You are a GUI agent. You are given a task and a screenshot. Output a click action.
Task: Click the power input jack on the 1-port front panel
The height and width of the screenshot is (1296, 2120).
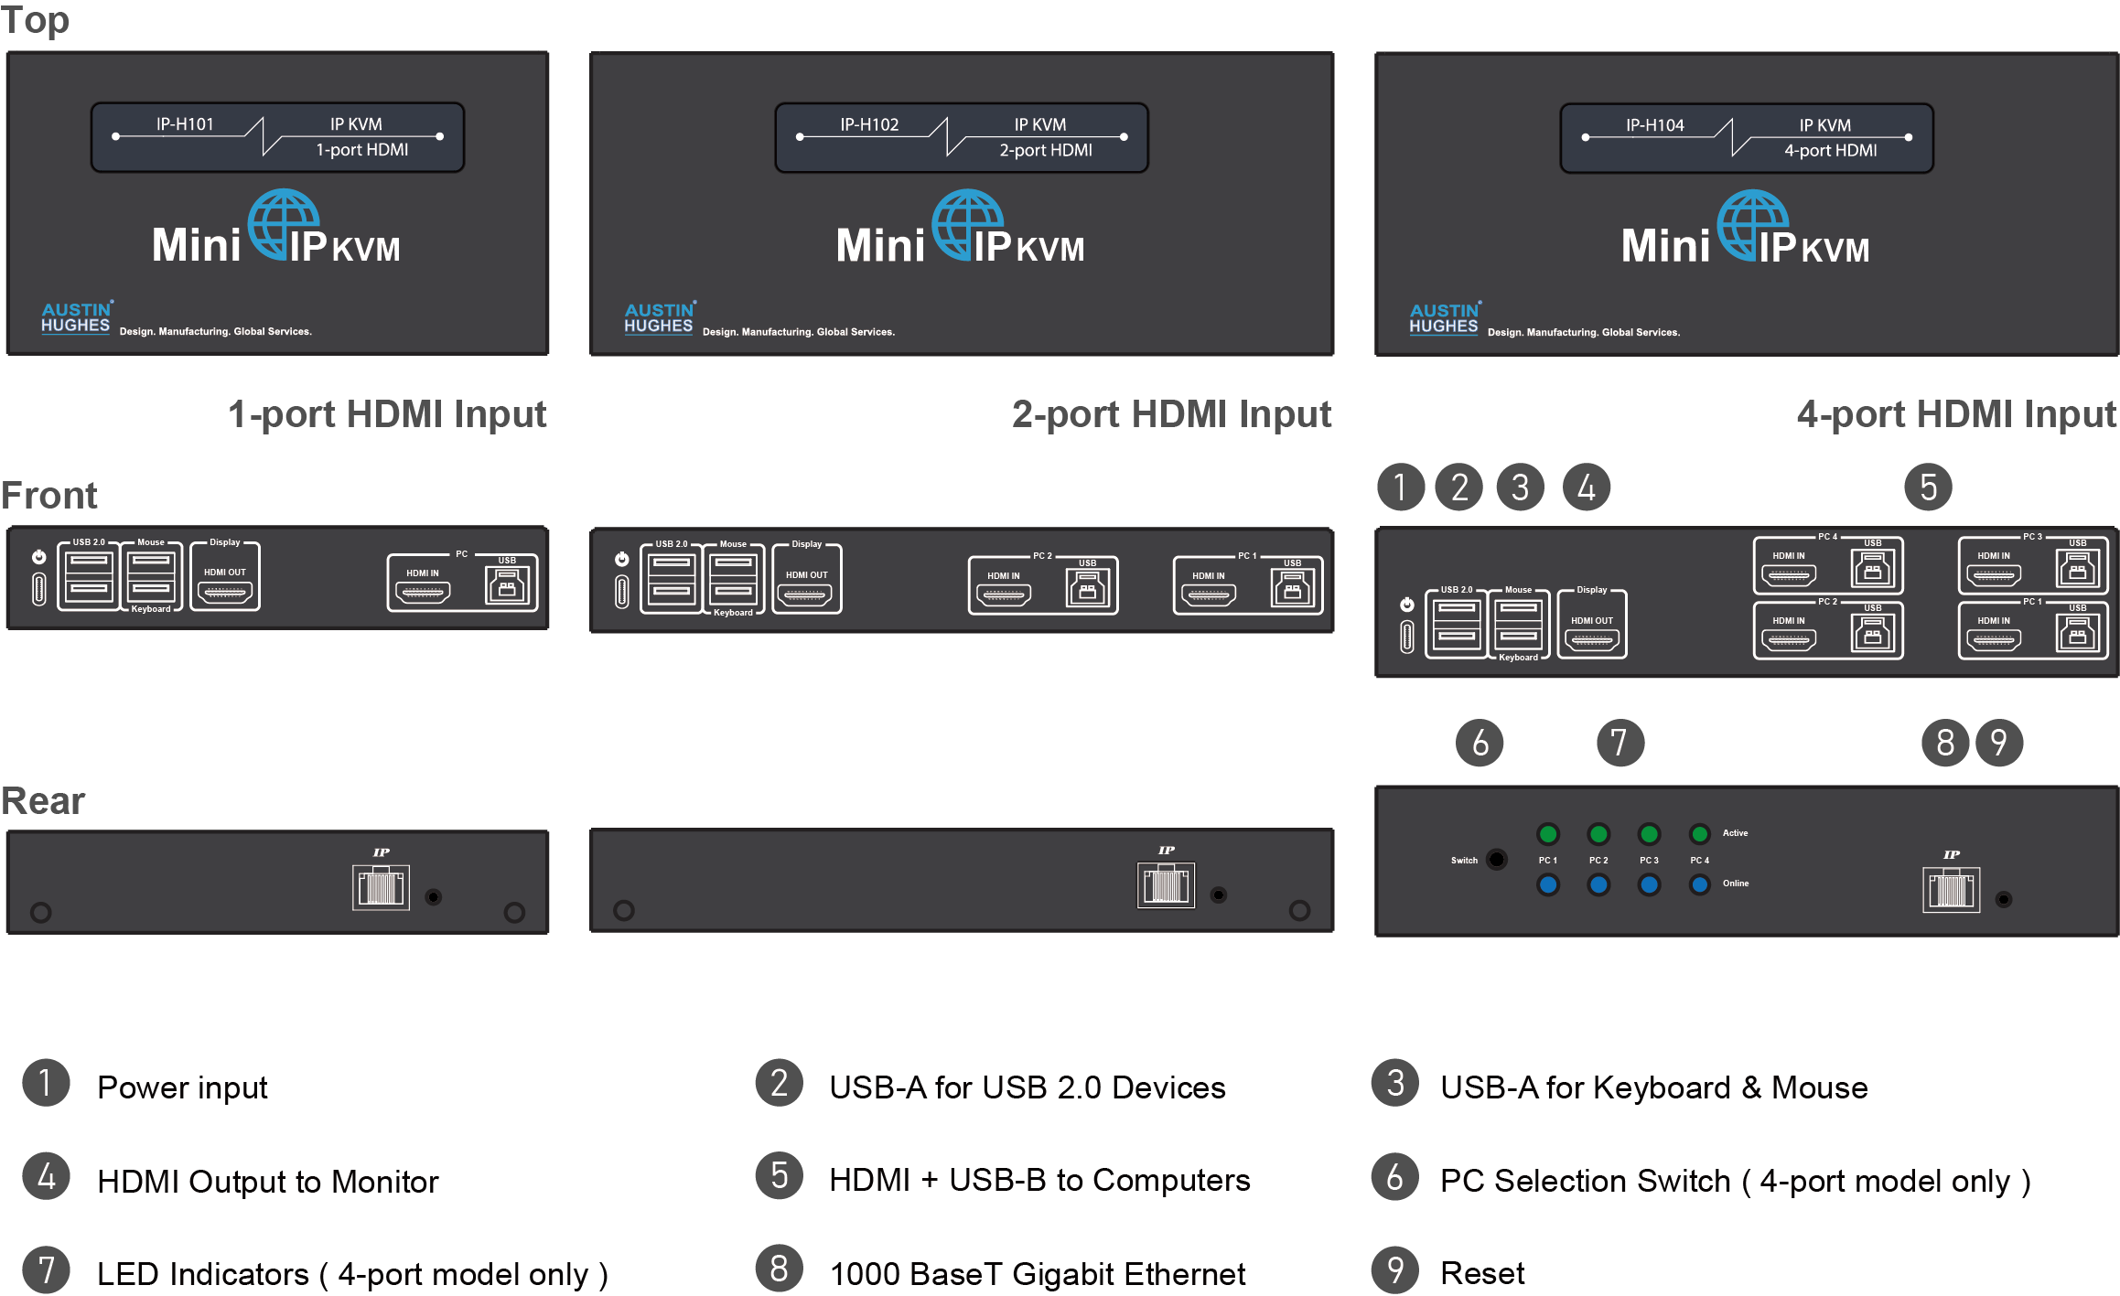38,588
